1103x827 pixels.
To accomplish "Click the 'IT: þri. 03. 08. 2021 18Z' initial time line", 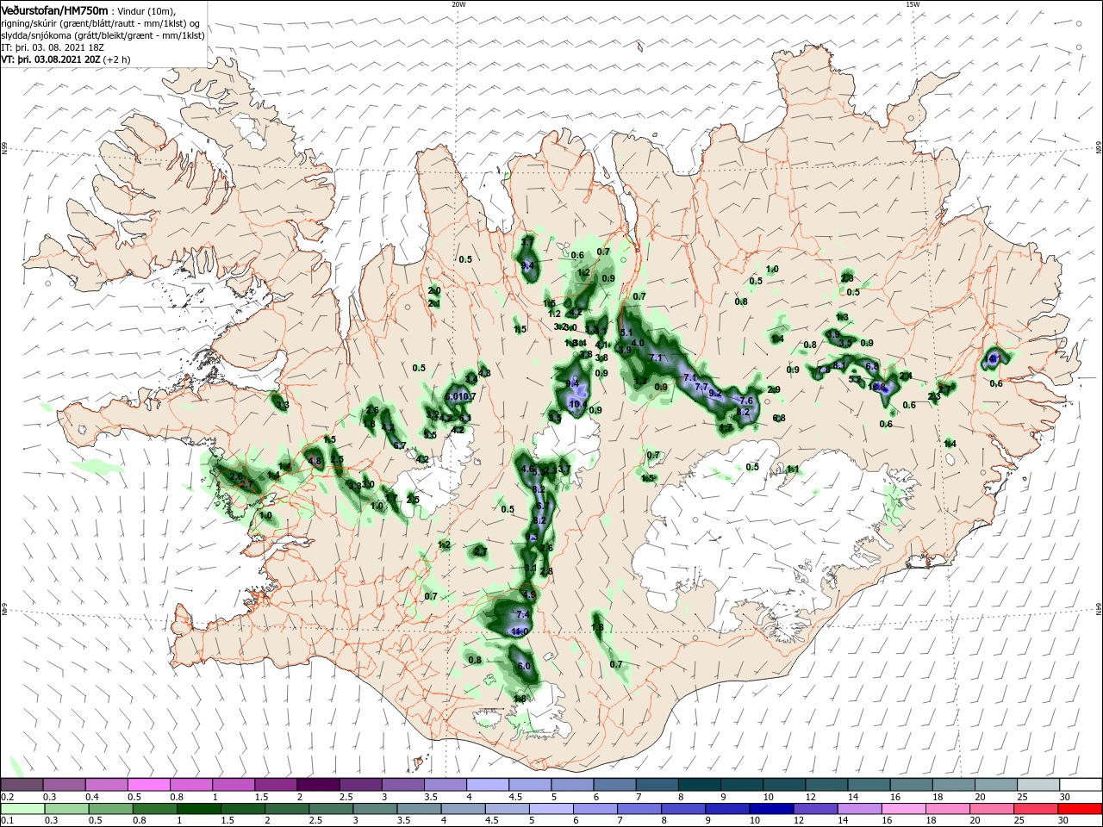I will pos(53,47).
